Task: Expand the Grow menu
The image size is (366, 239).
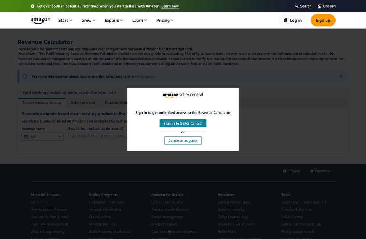Action: 88,21
